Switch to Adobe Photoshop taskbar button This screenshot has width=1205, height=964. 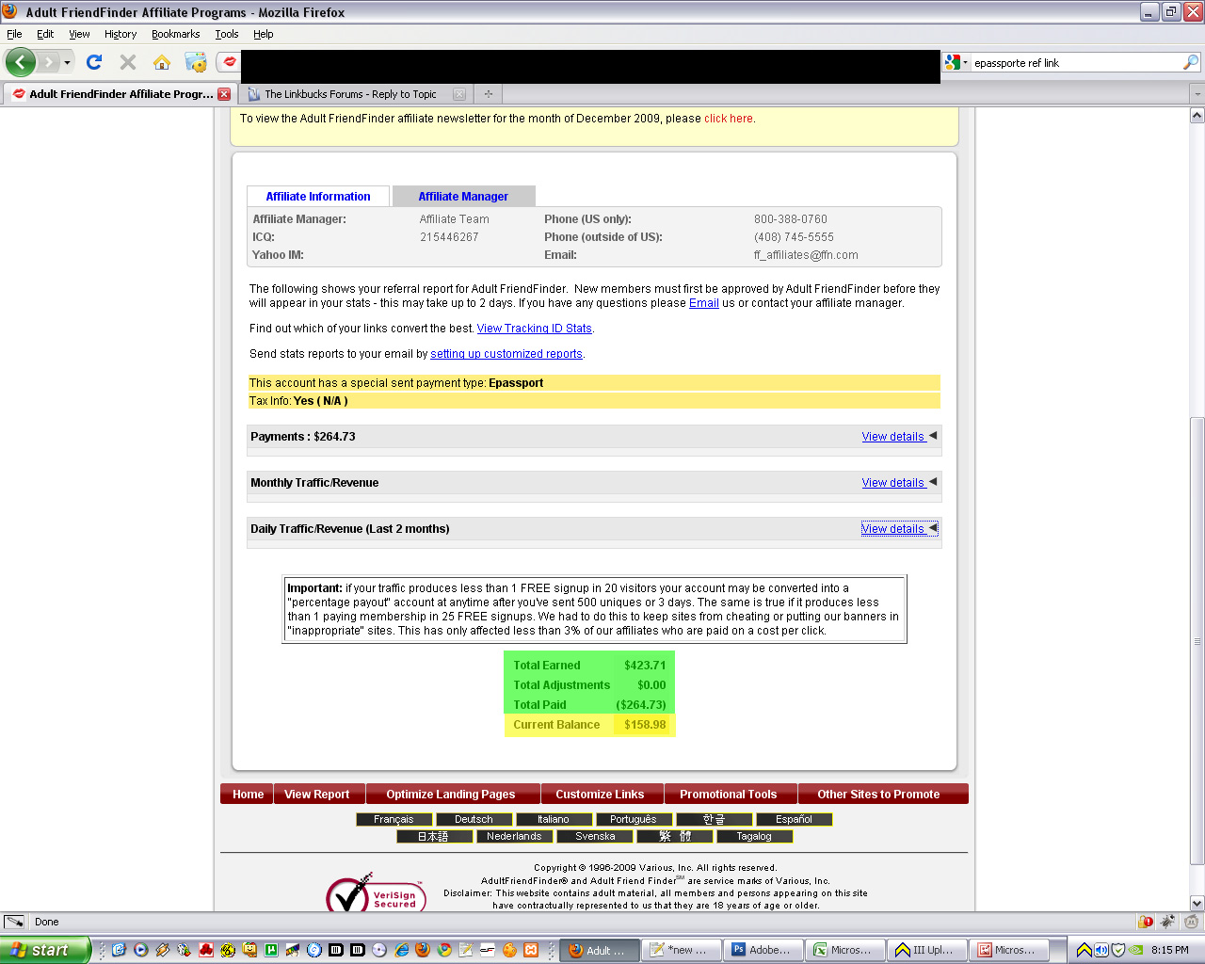[x=765, y=950]
